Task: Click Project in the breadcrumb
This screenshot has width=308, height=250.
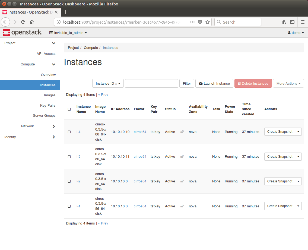Action: coord(73,48)
